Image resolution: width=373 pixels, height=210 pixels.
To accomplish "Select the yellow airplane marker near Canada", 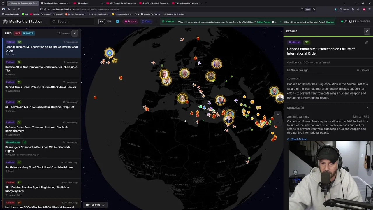I will (x=115, y=60).
